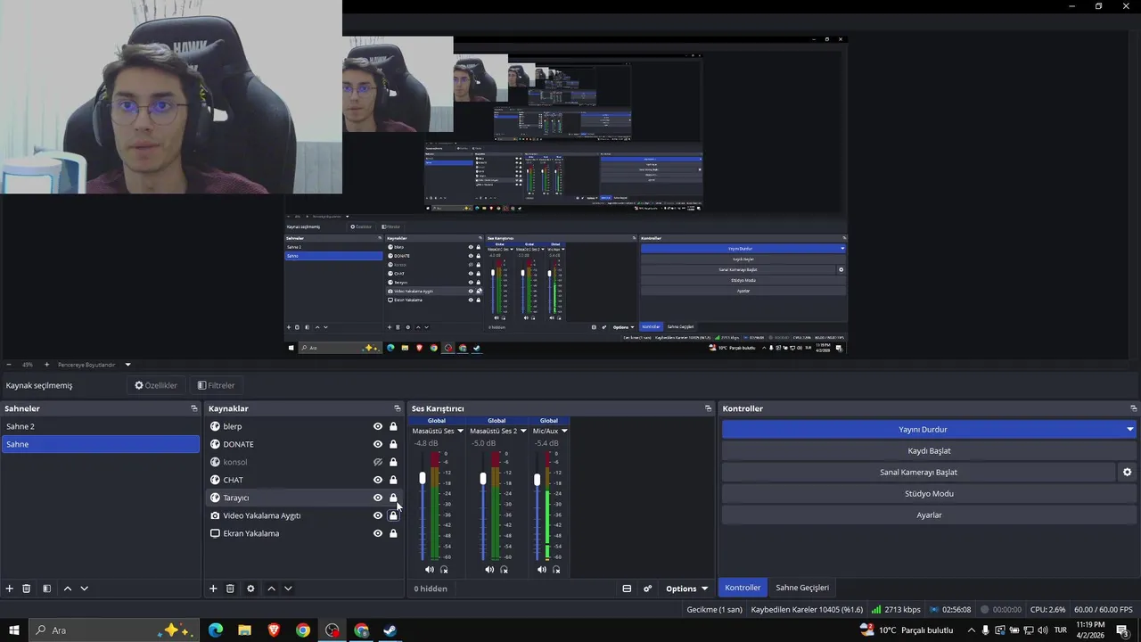This screenshot has width=1141, height=642.
Task: Open the audio mixer Options dropdown
Action: (x=686, y=588)
